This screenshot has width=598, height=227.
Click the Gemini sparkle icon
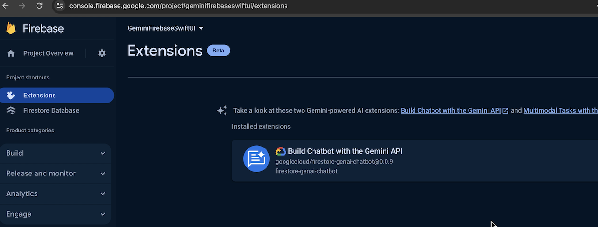[x=222, y=111]
